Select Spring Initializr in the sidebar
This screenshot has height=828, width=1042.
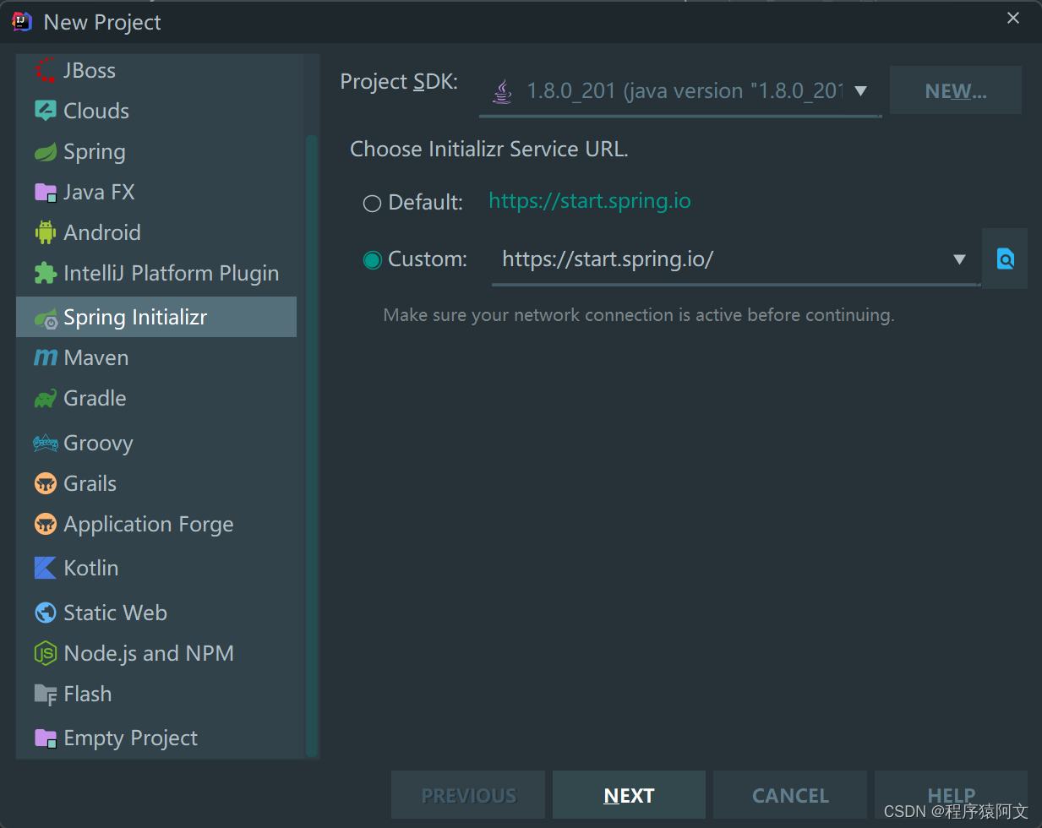(x=135, y=317)
